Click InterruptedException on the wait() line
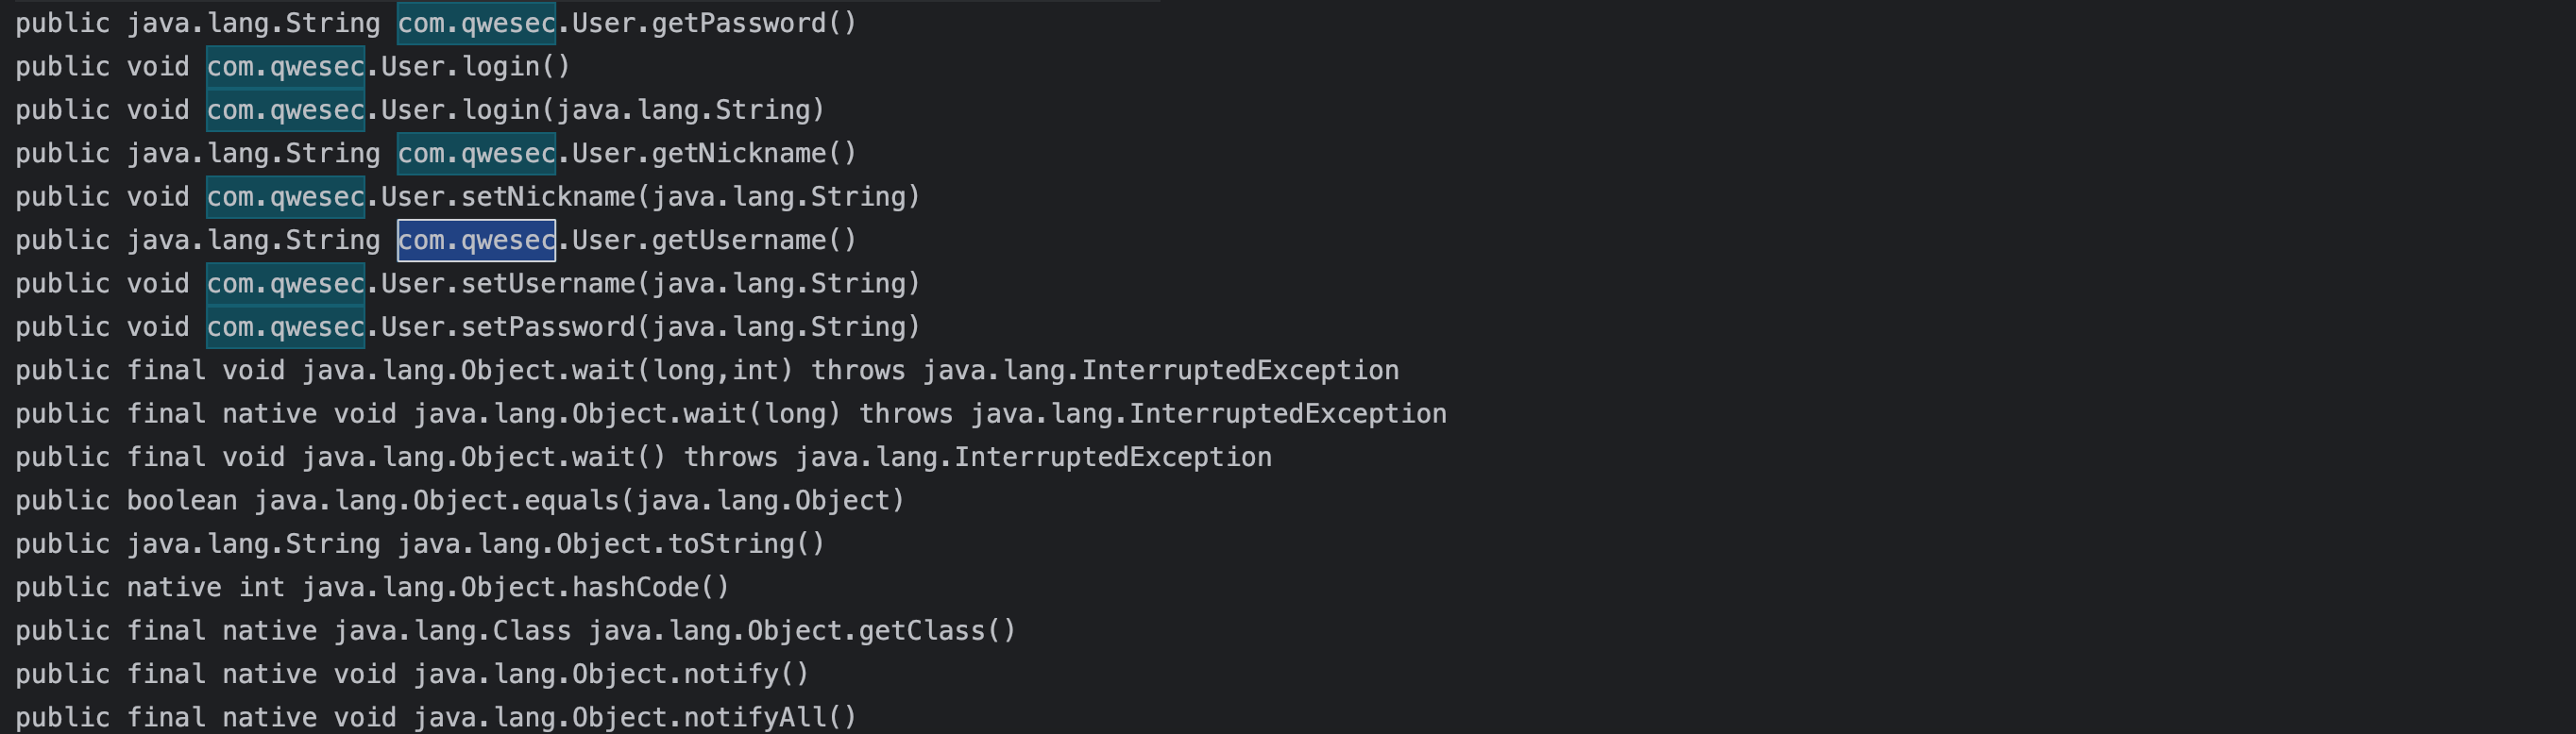The image size is (2576, 734). click(1112, 458)
